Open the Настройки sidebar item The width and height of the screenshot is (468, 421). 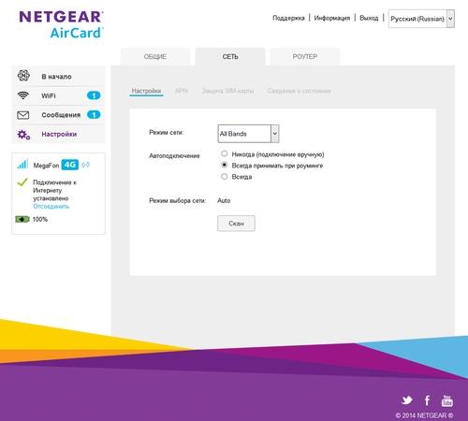[x=59, y=135]
